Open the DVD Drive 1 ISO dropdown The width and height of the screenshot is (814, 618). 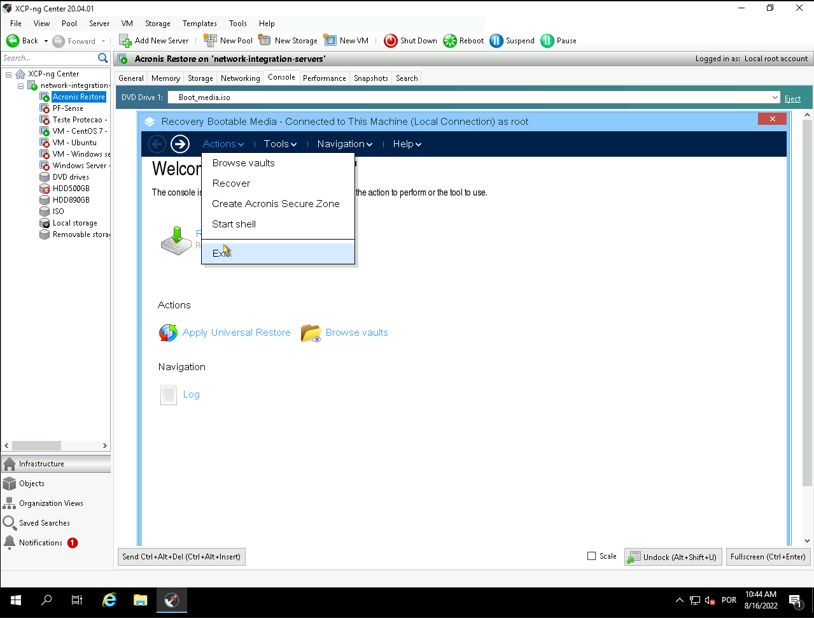click(x=775, y=97)
